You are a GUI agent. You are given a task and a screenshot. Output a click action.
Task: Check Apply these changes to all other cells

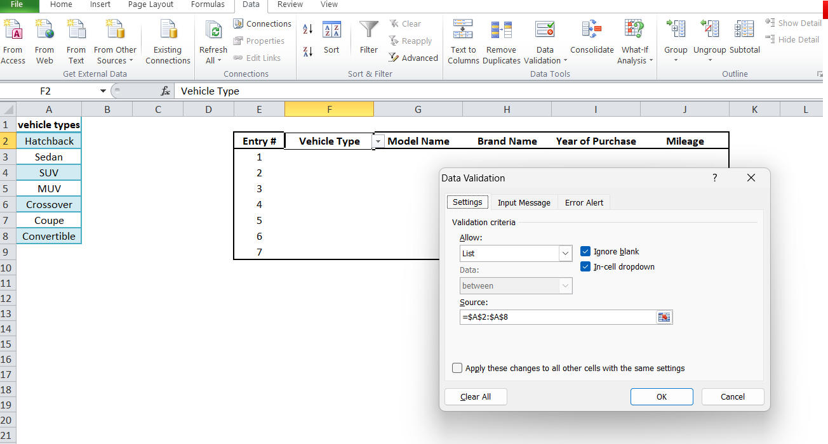pos(457,368)
